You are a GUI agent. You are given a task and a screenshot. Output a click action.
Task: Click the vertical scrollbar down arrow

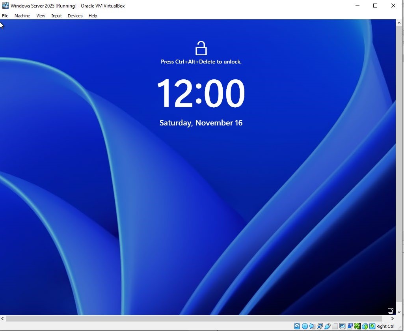point(399,312)
